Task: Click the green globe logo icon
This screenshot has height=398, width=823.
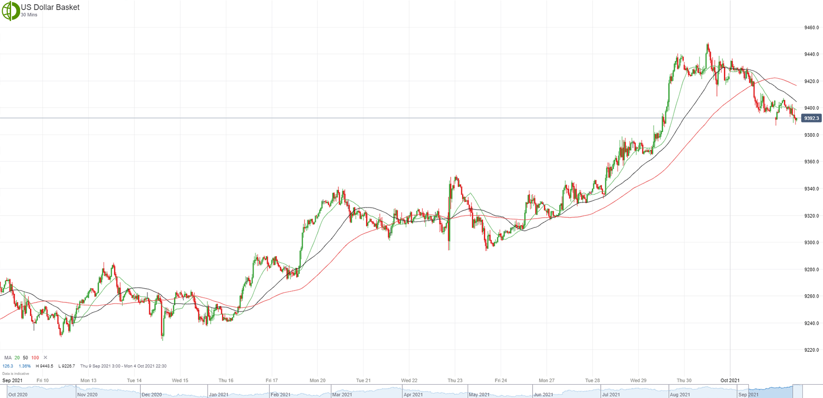Action: [11, 11]
